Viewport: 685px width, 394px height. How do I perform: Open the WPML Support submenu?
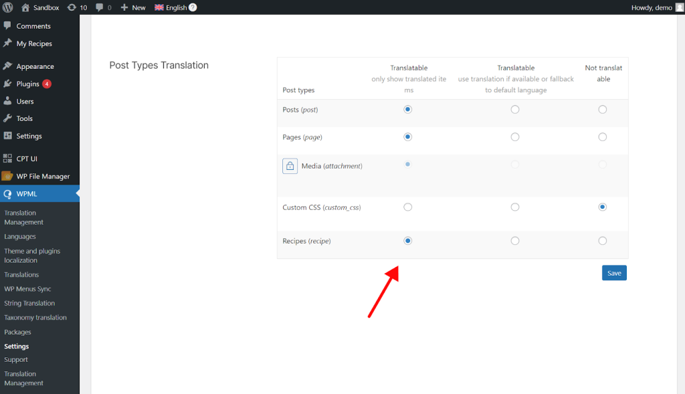(x=16, y=359)
